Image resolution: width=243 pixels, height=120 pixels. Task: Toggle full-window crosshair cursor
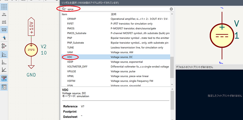pyautogui.click(x=4, y=38)
